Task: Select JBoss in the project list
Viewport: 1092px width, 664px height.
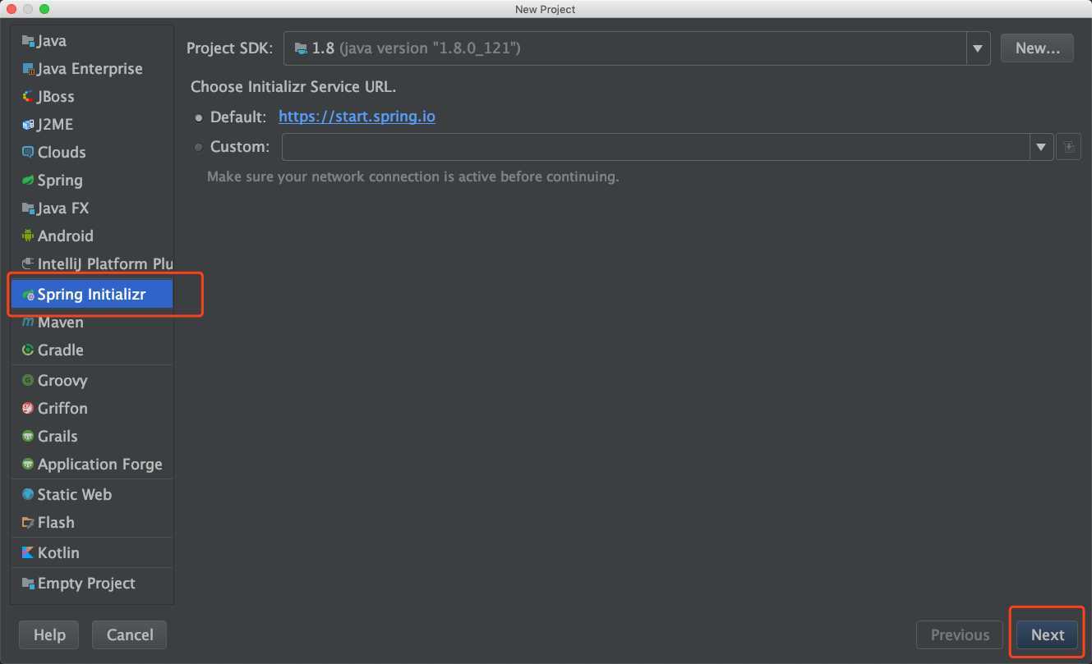Action: (x=91, y=97)
